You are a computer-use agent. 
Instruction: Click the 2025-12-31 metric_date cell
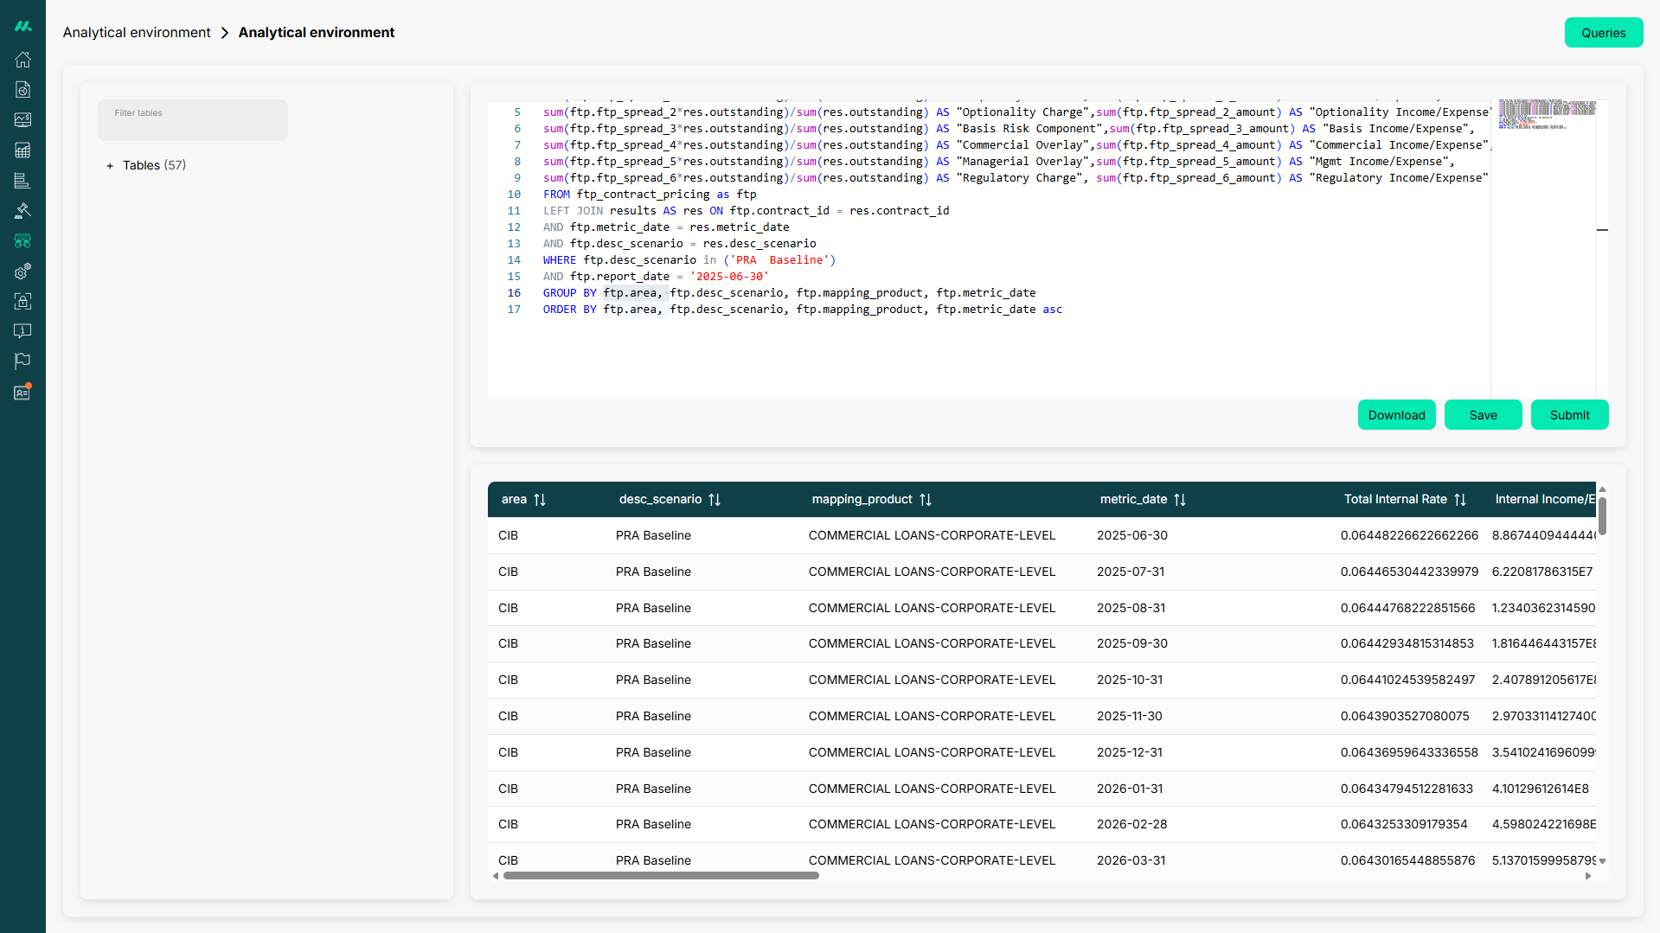point(1130,753)
